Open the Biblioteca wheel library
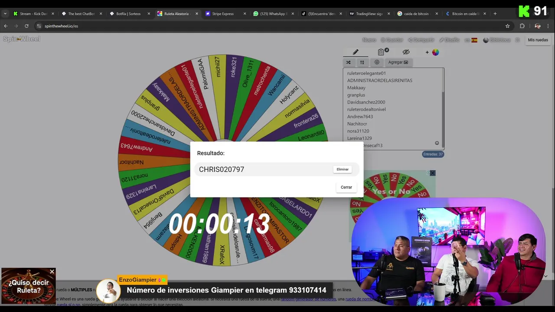 point(497,40)
